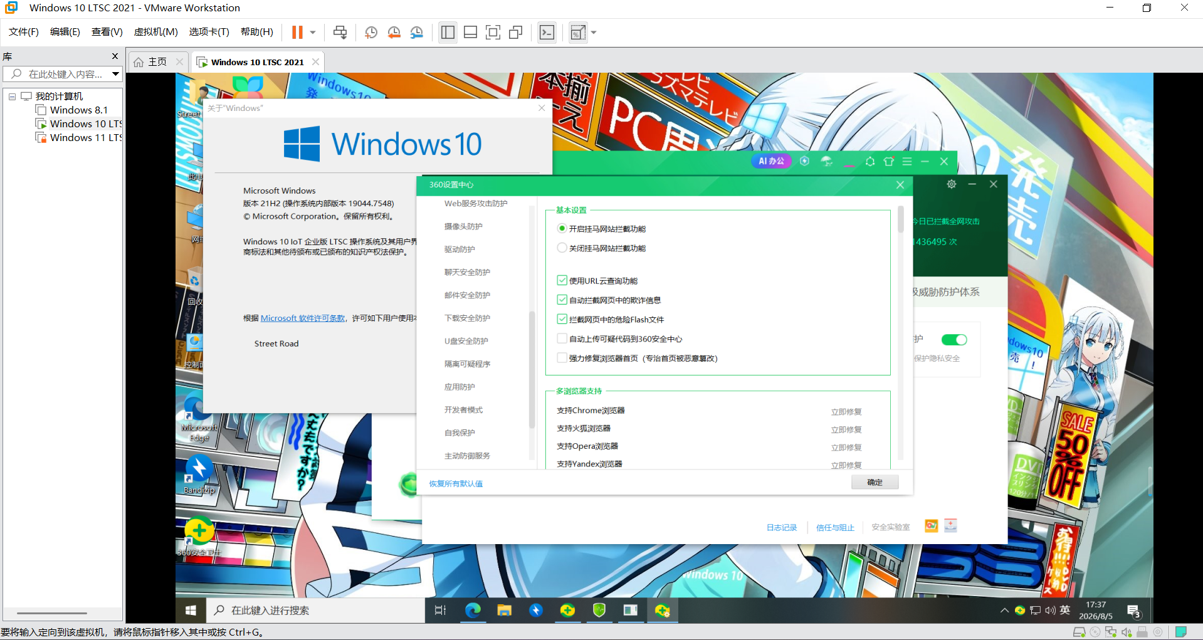Click the 360 tray icon in the guest taskbar
The image size is (1203, 640).
pos(1020,610)
